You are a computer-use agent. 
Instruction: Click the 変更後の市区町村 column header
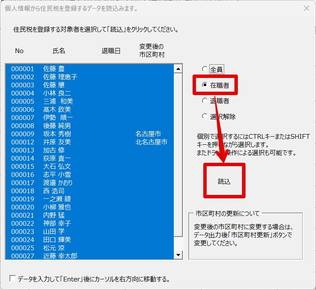coord(152,51)
